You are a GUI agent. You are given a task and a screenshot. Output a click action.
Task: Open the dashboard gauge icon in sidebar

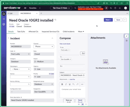(4, 24)
